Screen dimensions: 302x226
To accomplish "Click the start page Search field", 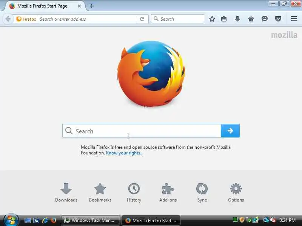I will tap(142, 131).
